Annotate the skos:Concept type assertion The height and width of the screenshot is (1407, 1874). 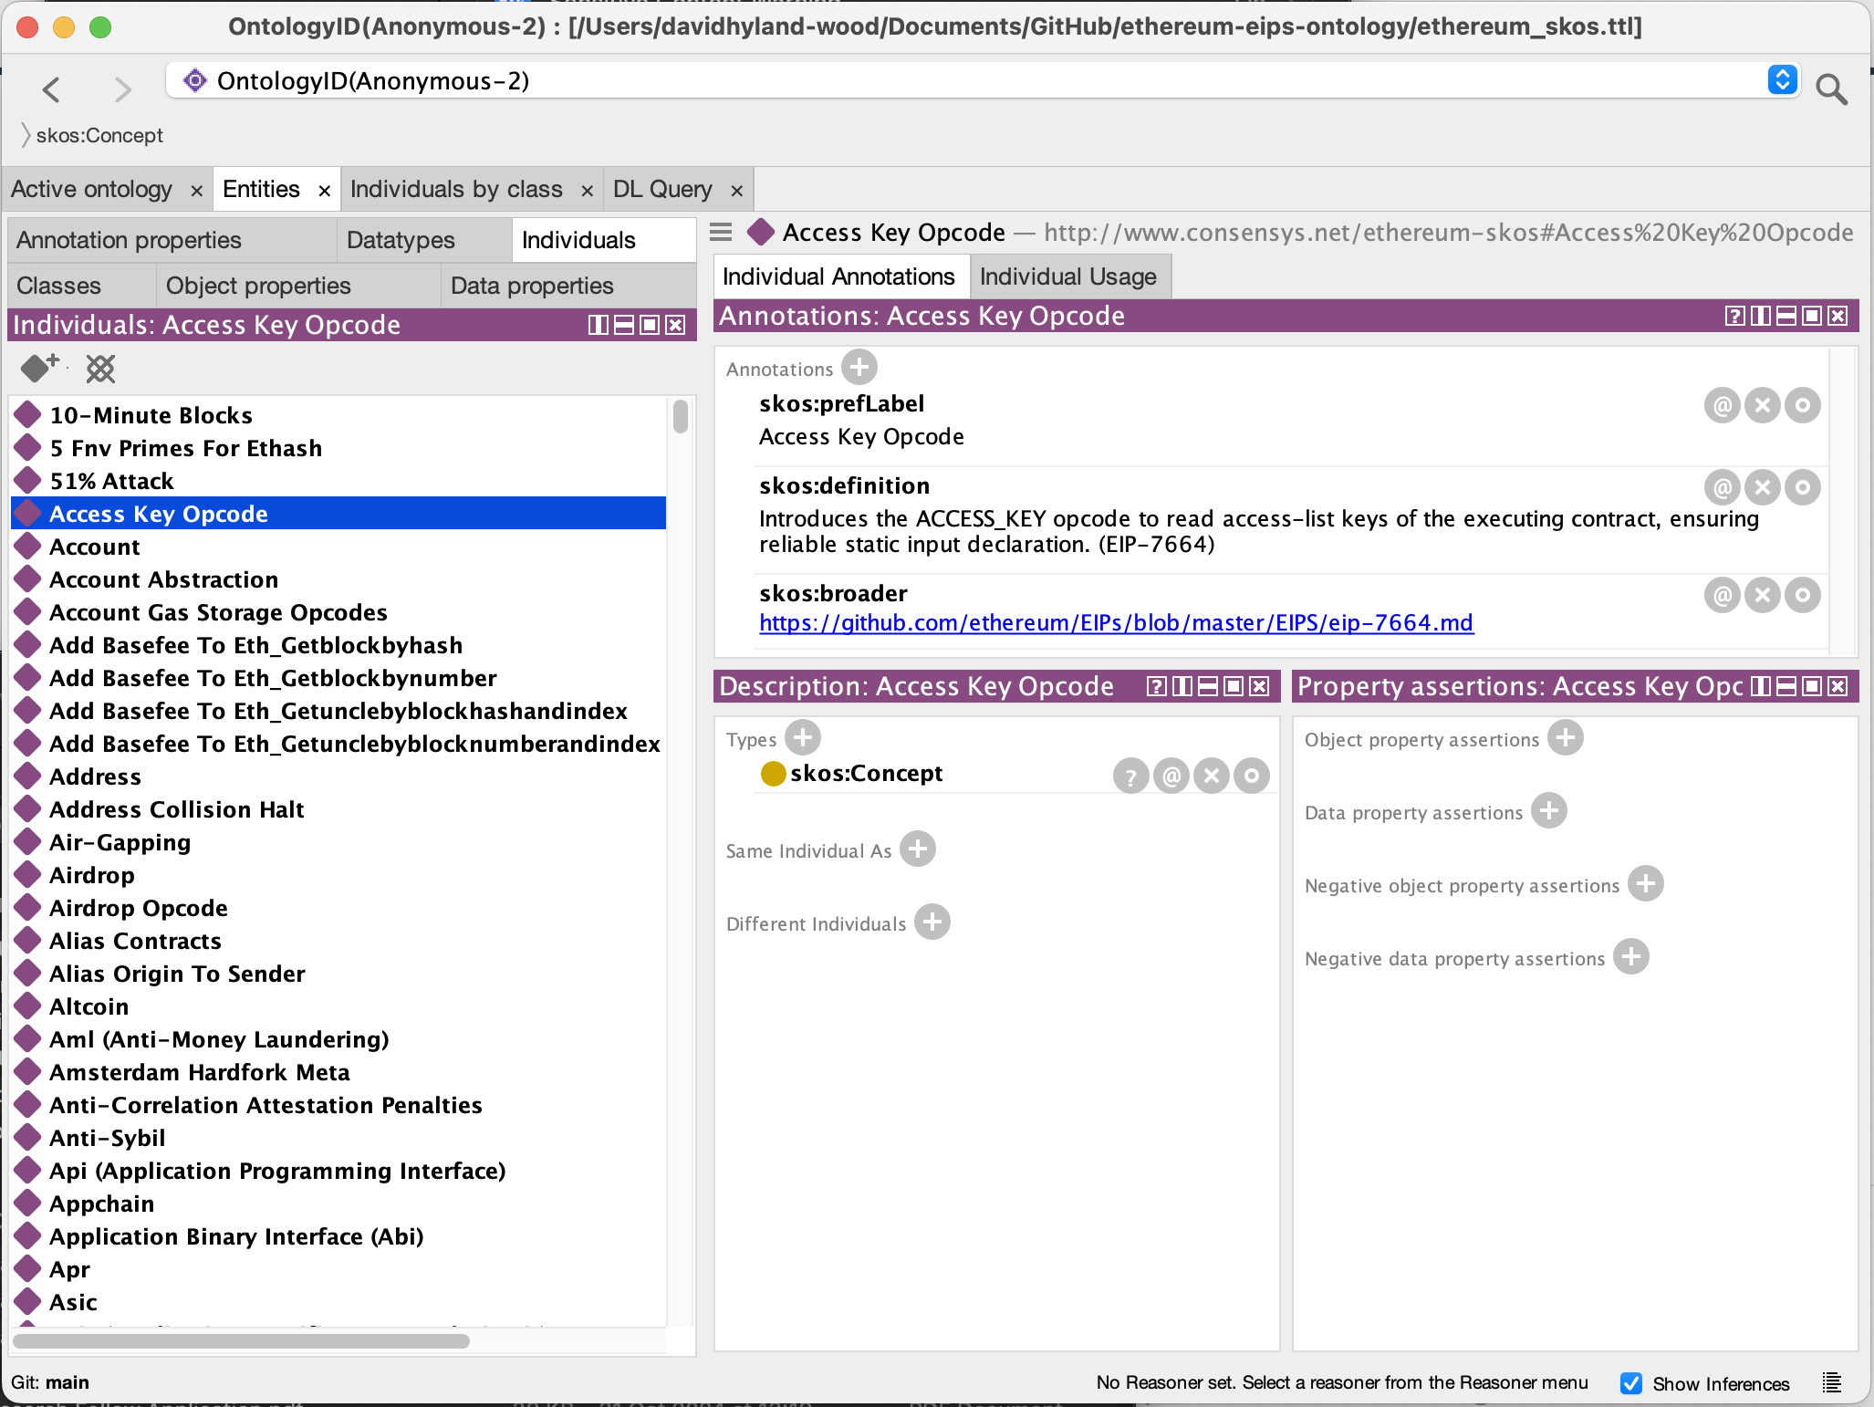[x=1171, y=776]
